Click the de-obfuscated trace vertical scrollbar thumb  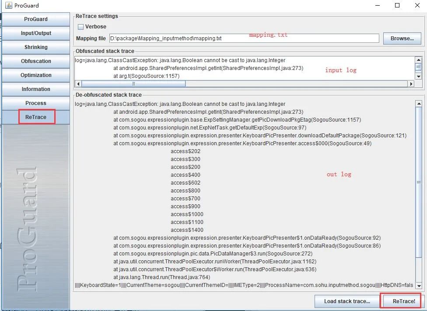coord(419,182)
